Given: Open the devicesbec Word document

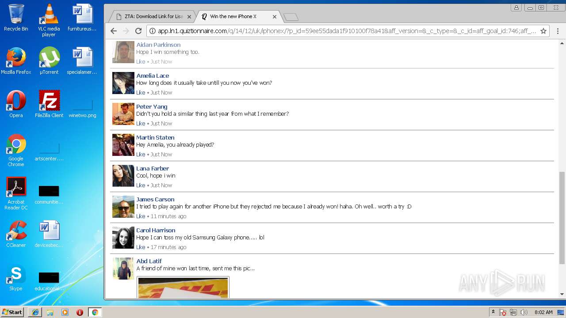Looking at the screenshot, I should (49, 234).
